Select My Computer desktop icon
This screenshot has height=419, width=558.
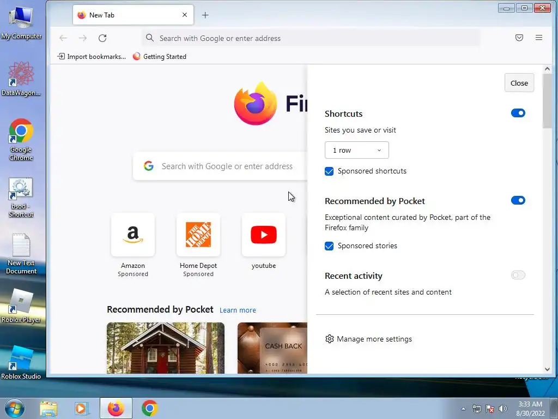click(21, 22)
